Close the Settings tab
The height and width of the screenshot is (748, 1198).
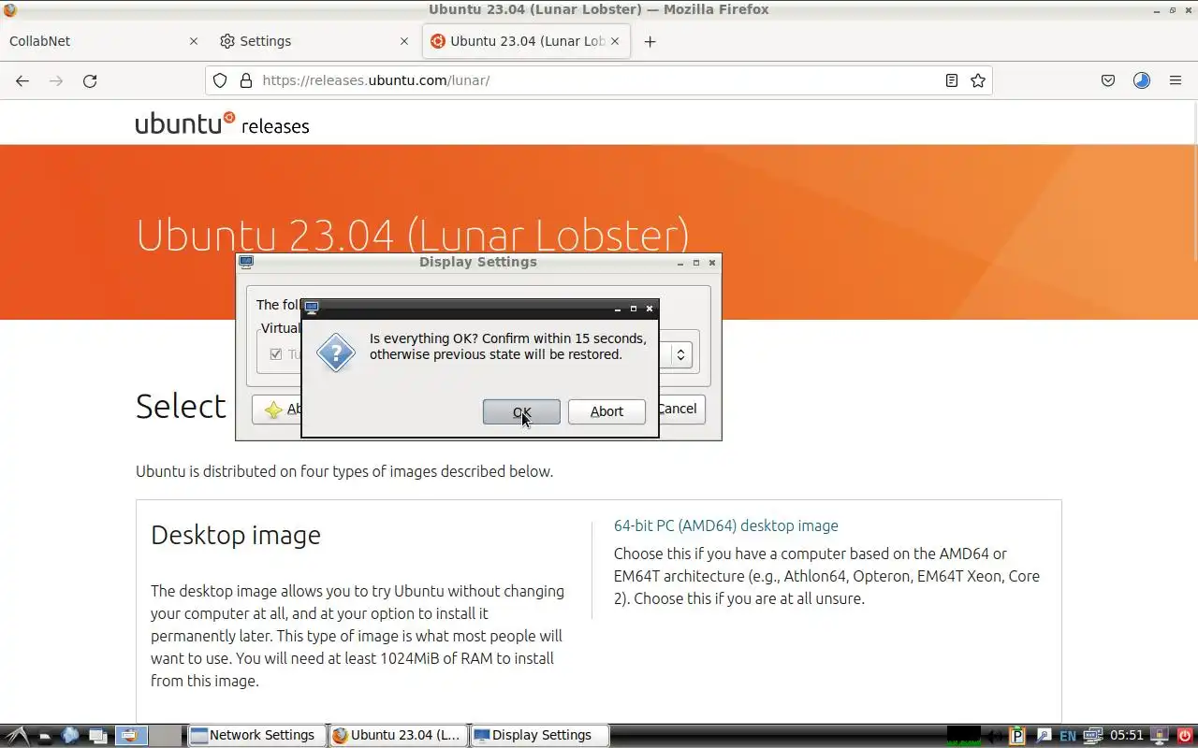tap(404, 41)
